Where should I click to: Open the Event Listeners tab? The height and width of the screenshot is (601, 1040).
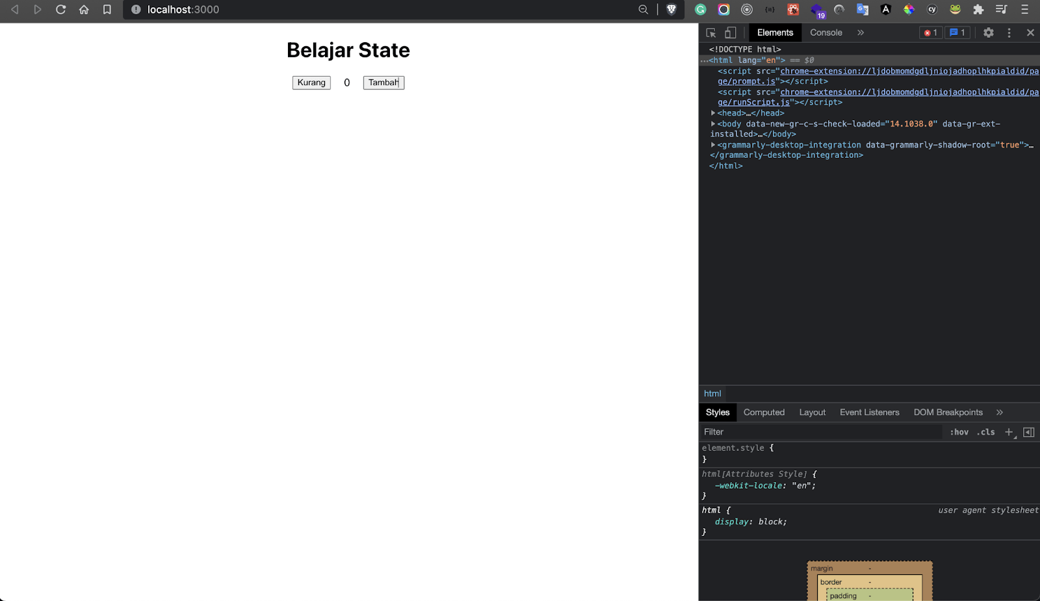point(869,413)
